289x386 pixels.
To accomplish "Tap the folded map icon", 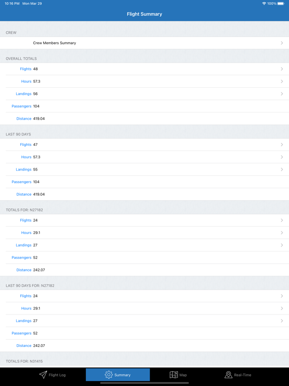I will (x=173, y=375).
